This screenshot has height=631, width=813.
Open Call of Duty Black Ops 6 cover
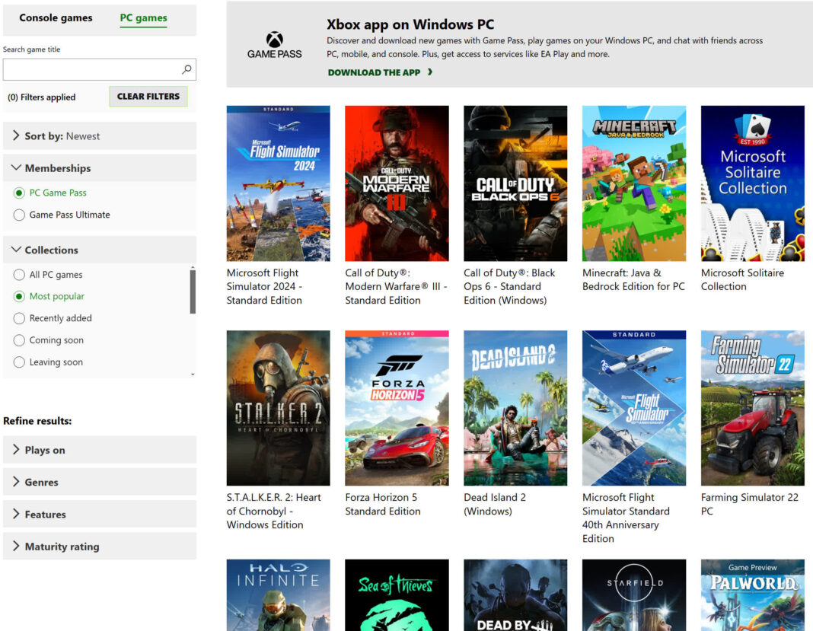(515, 183)
